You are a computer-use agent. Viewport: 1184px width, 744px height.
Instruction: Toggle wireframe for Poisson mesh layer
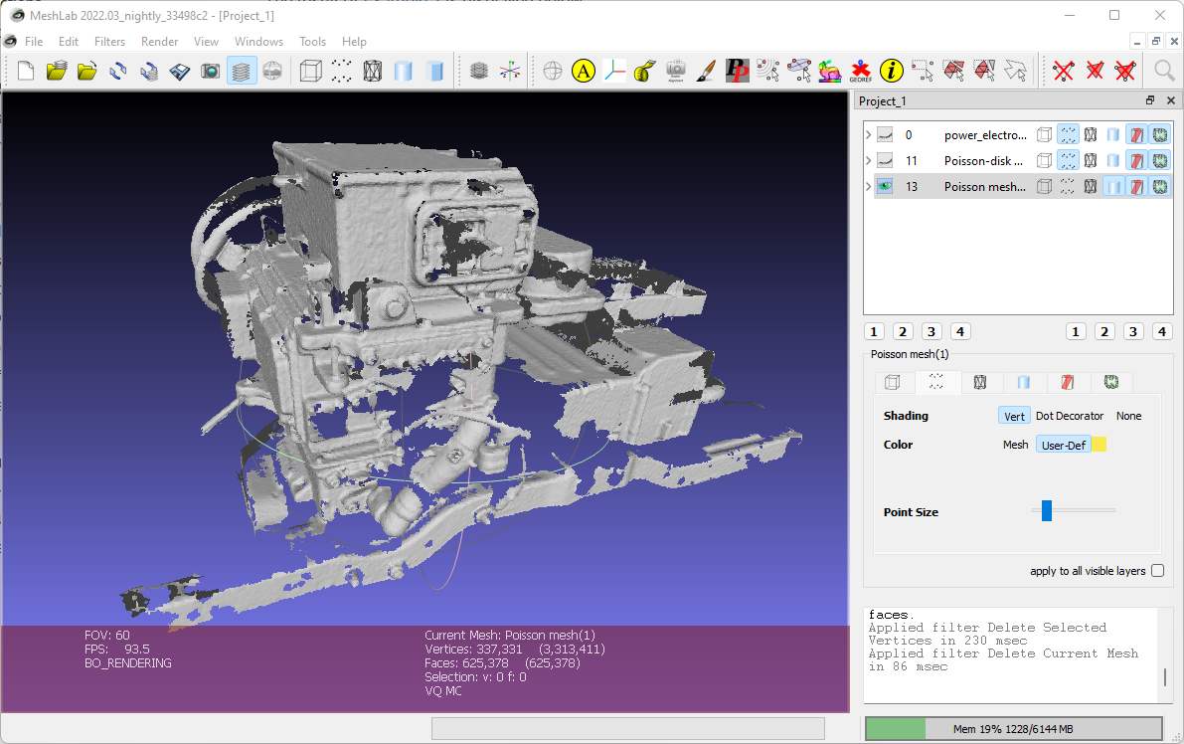coord(1091,187)
